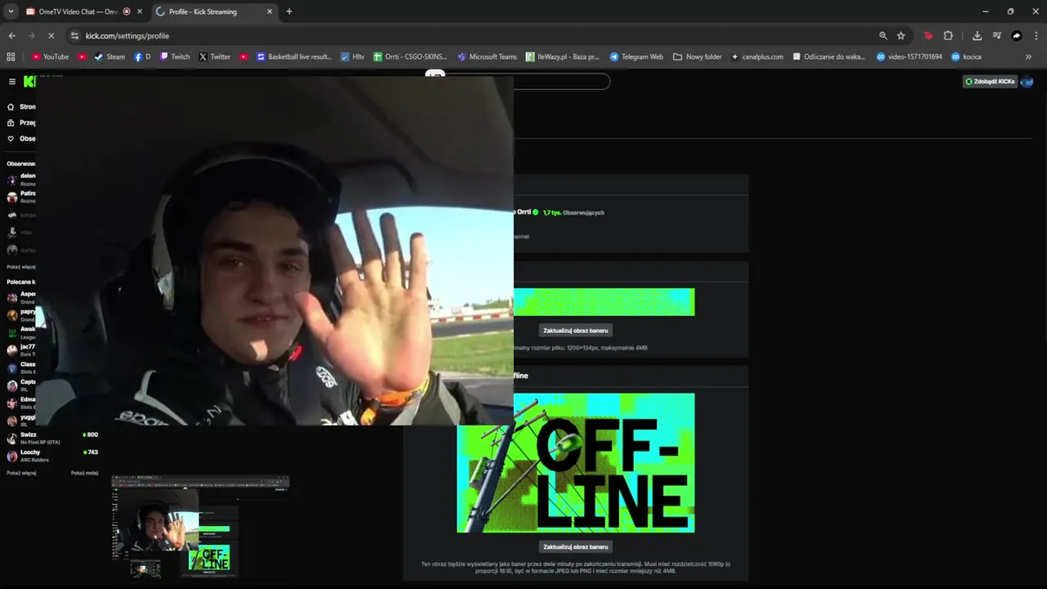Close the Profile - Kick Streaming tab
The image size is (1047, 589).
tap(270, 11)
